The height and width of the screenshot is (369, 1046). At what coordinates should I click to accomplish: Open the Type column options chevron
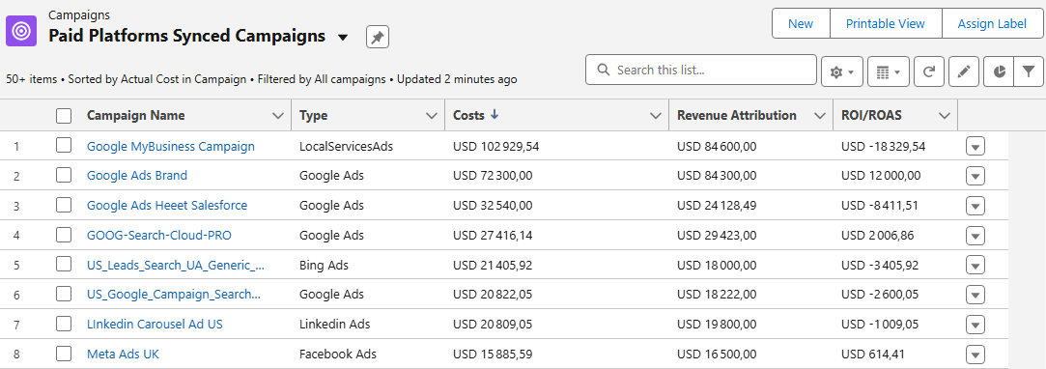pyautogui.click(x=431, y=116)
